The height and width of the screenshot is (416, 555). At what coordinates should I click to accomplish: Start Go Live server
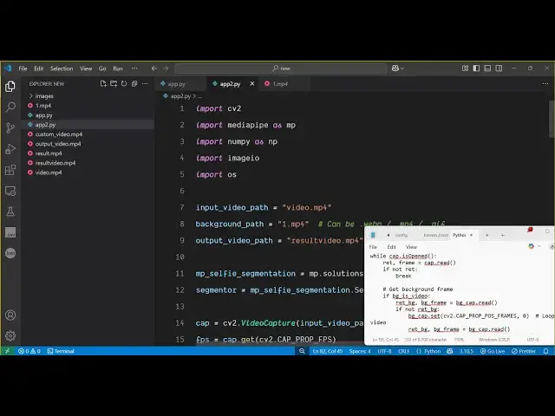pos(493,351)
